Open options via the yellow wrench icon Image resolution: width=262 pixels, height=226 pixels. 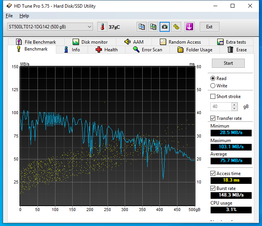(x=176, y=27)
